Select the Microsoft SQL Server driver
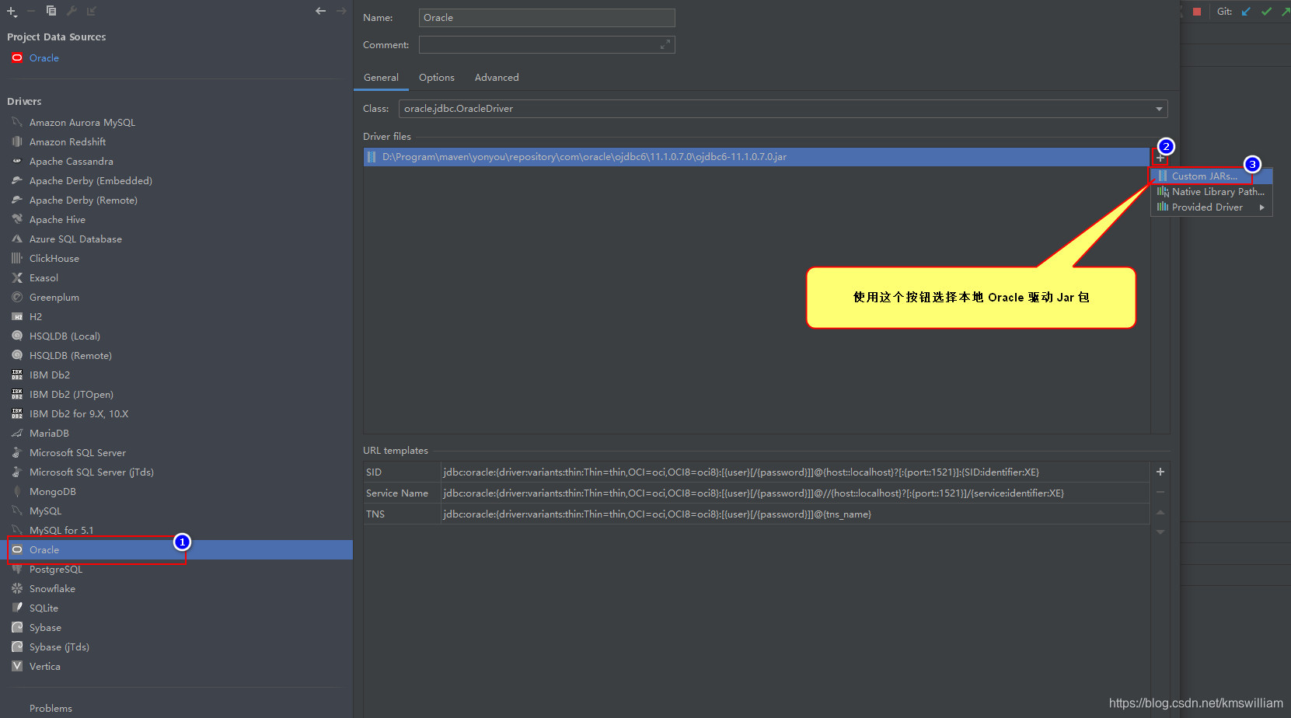This screenshot has height=718, width=1291. 78,453
